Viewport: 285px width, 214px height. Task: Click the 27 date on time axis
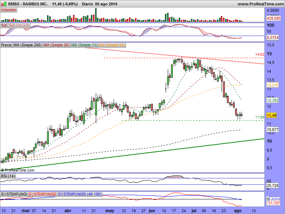(x=144, y=211)
